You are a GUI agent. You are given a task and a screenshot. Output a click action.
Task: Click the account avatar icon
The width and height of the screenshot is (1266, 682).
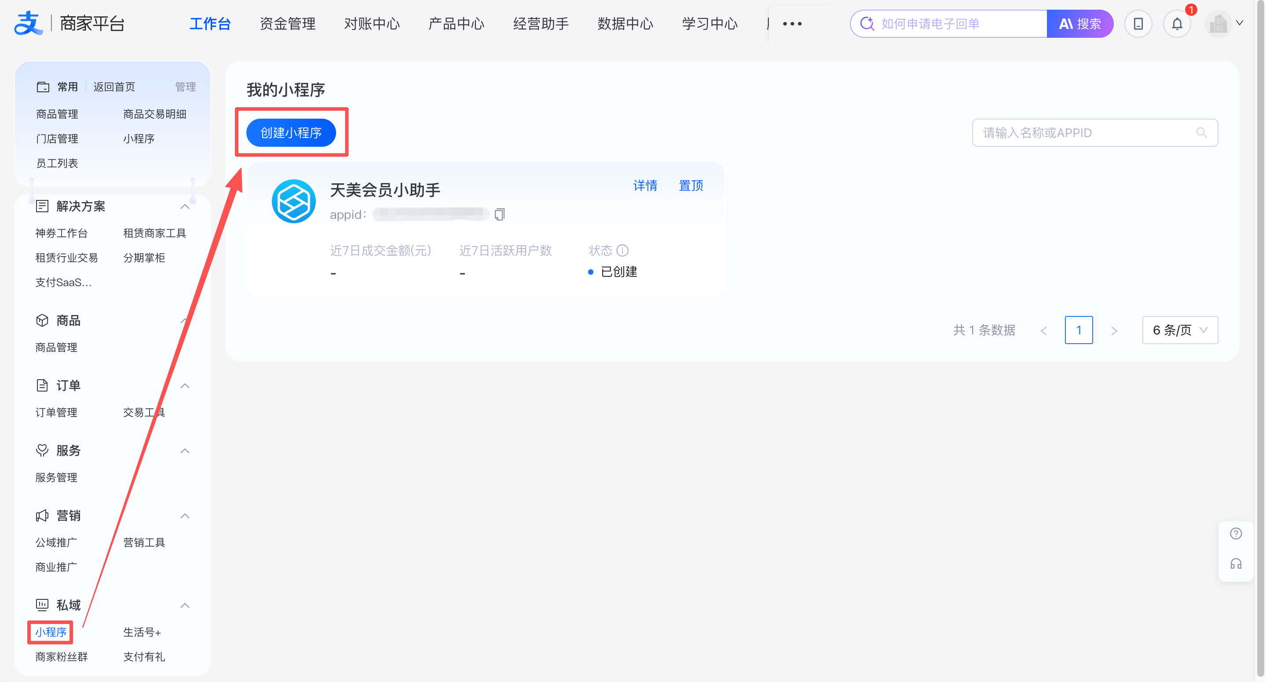1218,24
